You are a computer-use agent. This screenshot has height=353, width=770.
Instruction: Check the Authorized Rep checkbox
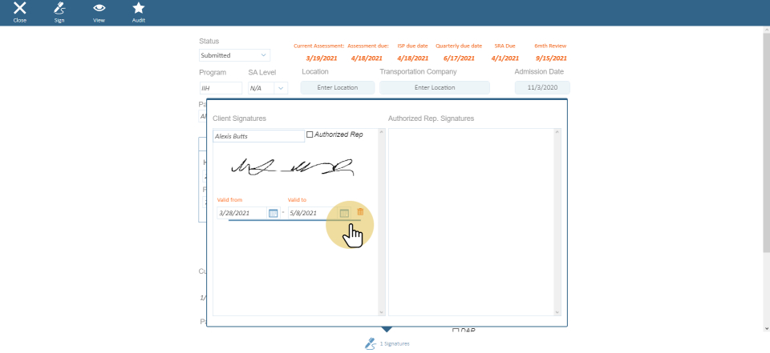coord(310,134)
